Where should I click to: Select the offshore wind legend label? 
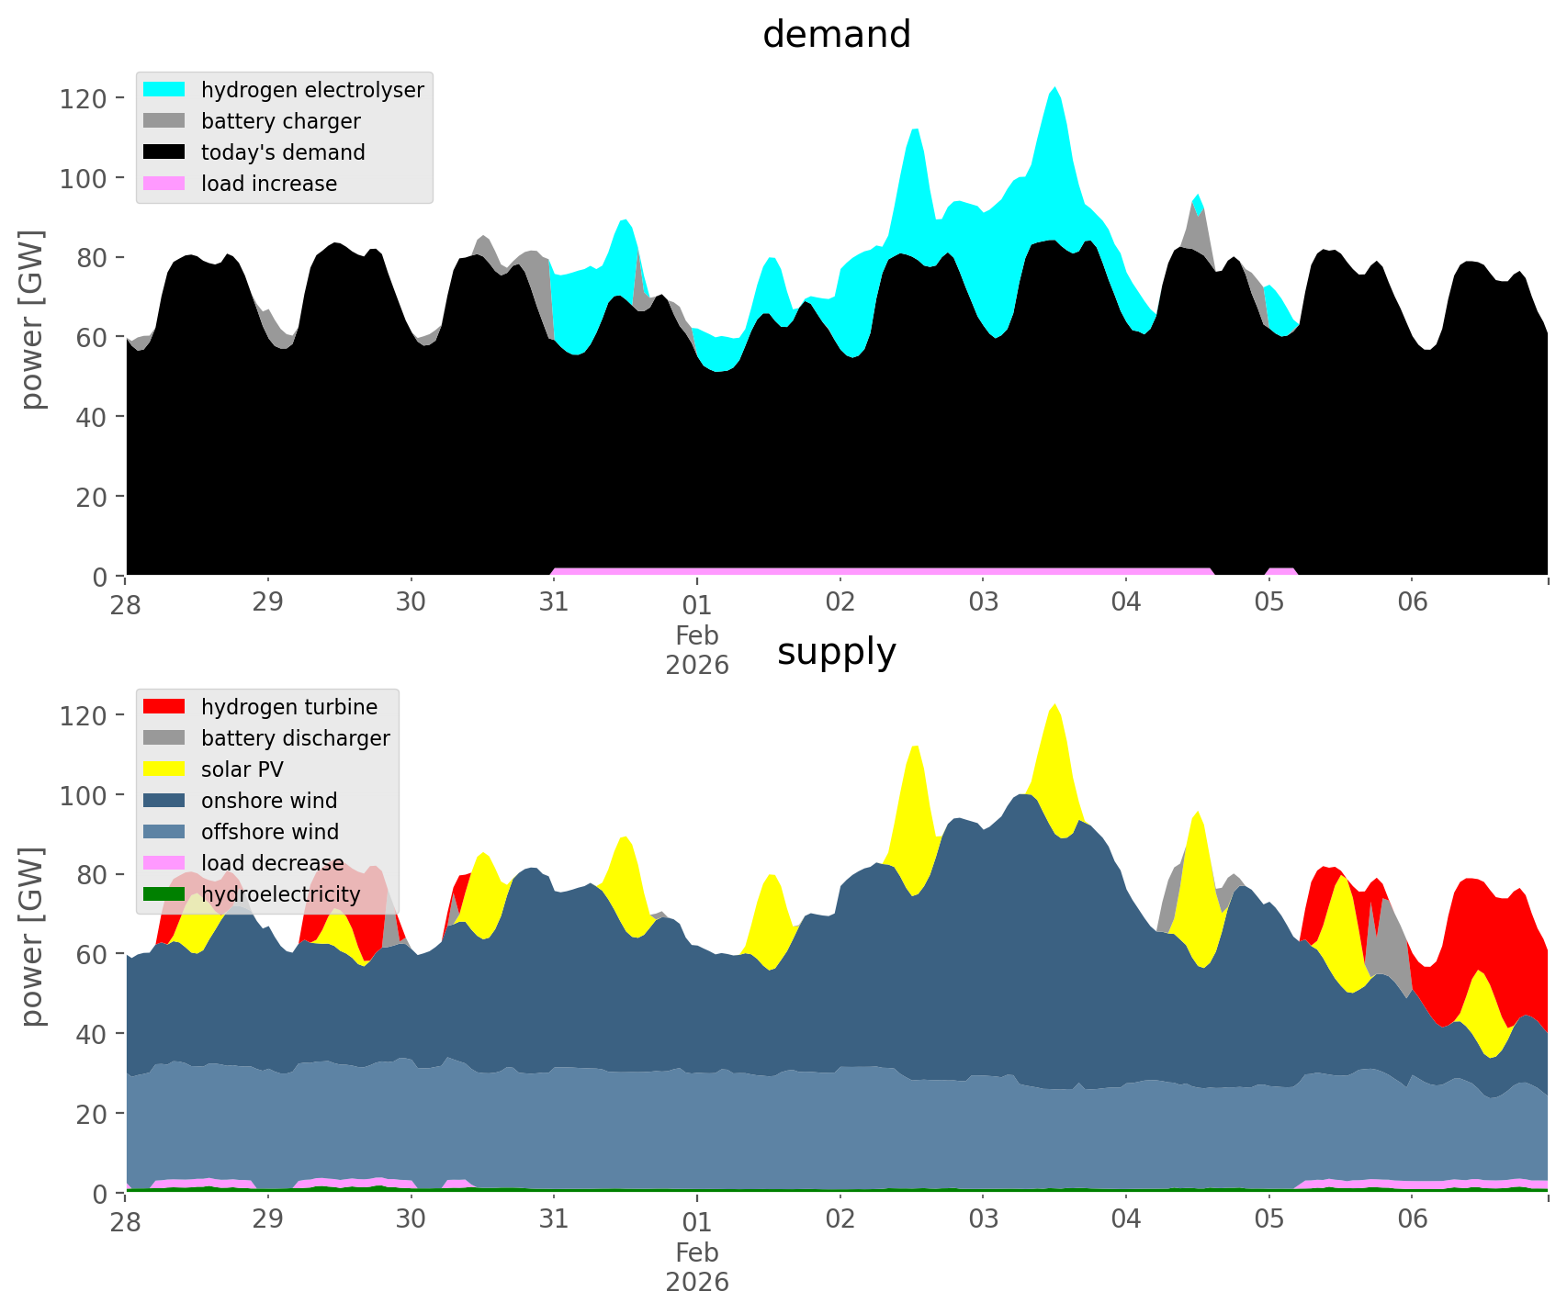click(x=269, y=832)
